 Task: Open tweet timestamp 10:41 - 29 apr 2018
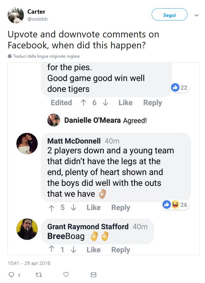(x=29, y=263)
